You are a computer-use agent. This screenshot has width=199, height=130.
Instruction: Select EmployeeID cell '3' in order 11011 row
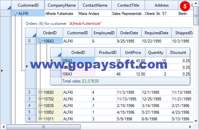pyautogui.click(x=104, y=119)
